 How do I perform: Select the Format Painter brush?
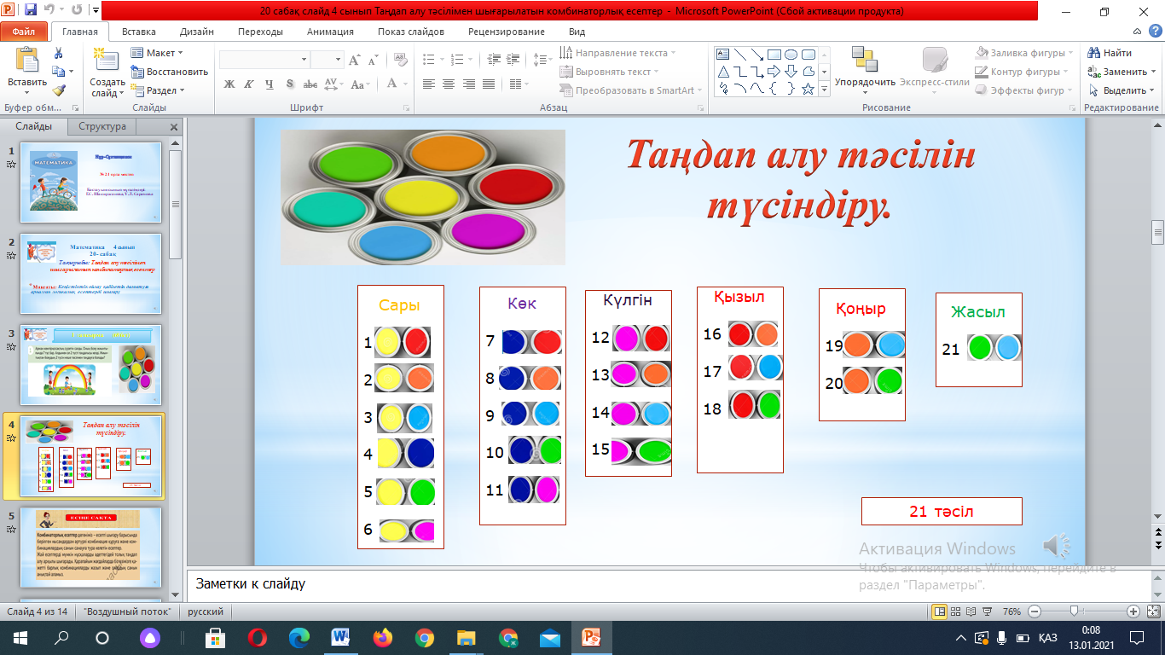(58, 90)
